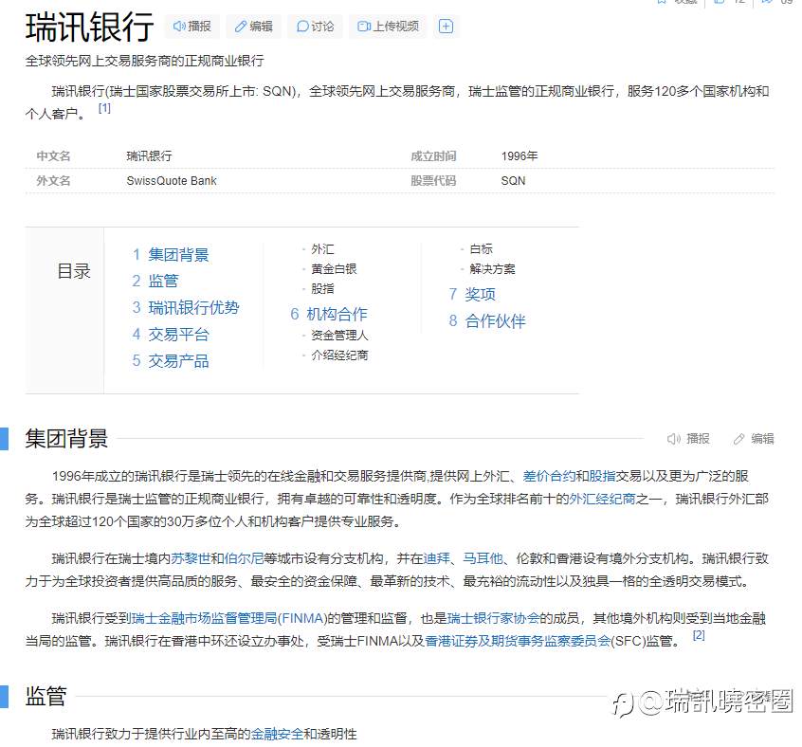Click the 成立时间 info label
This screenshot has width=802, height=747.
[x=433, y=156]
